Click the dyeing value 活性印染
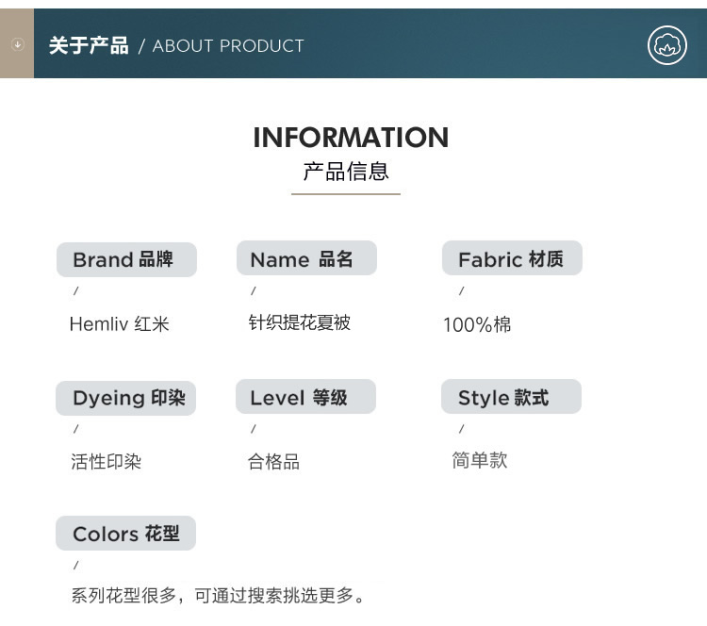 [106, 461]
